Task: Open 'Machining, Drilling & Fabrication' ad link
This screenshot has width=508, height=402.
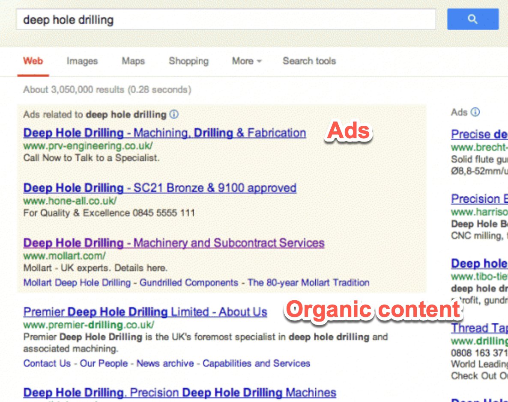Action: 164,133
